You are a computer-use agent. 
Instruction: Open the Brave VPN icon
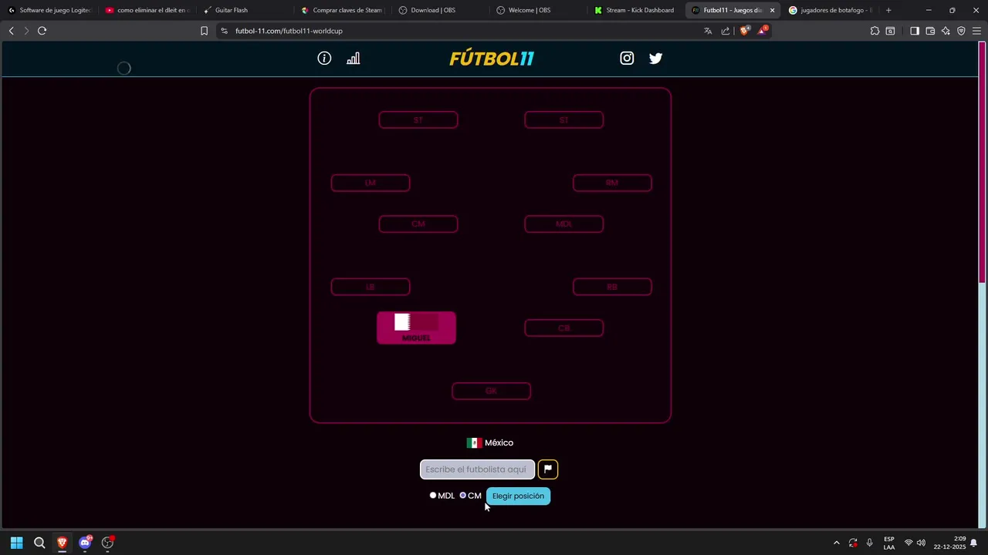click(x=961, y=31)
